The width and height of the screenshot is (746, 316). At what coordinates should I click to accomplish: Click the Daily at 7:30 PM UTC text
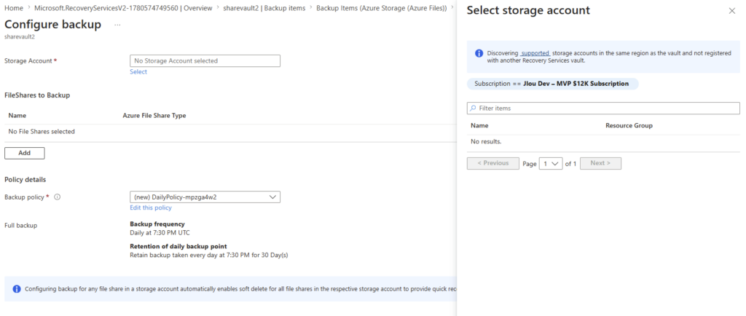tap(160, 232)
